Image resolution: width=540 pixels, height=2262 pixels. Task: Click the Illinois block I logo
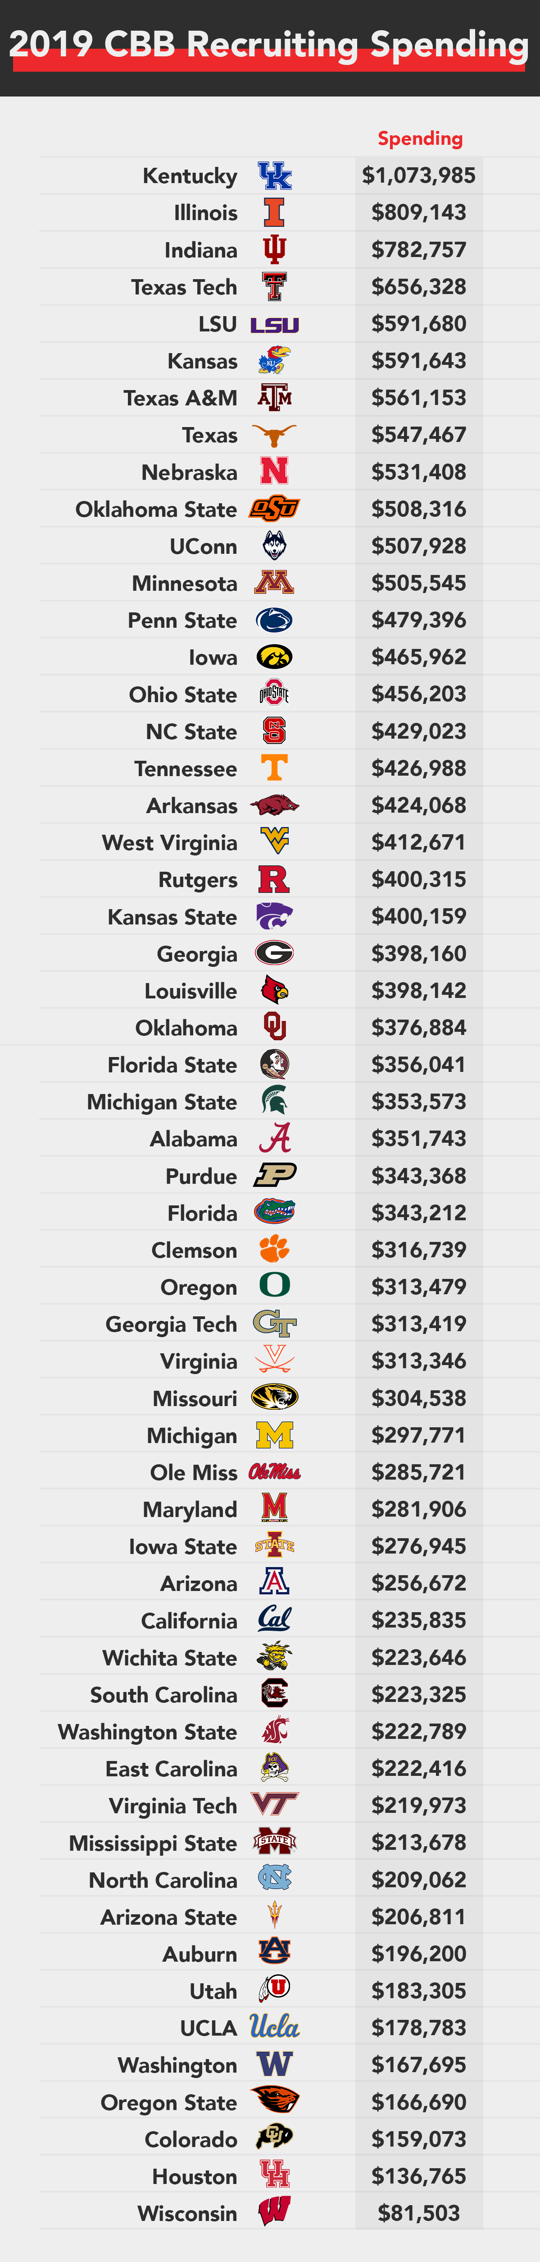pyautogui.click(x=274, y=212)
